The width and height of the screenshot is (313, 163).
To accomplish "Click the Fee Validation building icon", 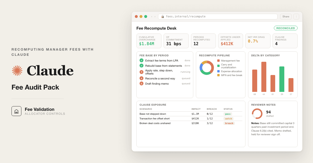I will click(16, 111).
